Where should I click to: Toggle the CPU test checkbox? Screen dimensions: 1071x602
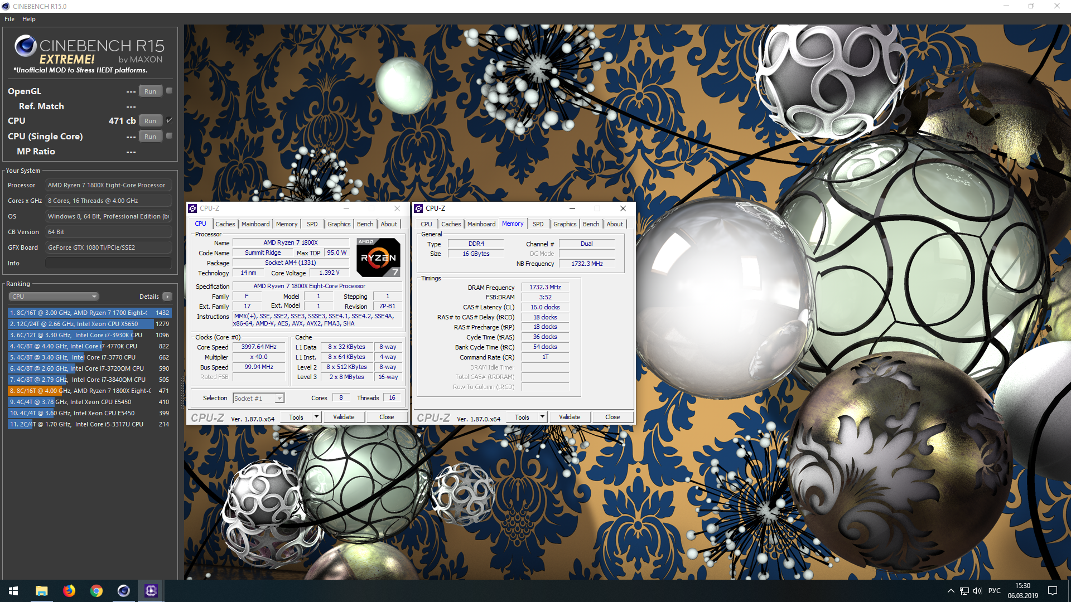click(x=169, y=120)
